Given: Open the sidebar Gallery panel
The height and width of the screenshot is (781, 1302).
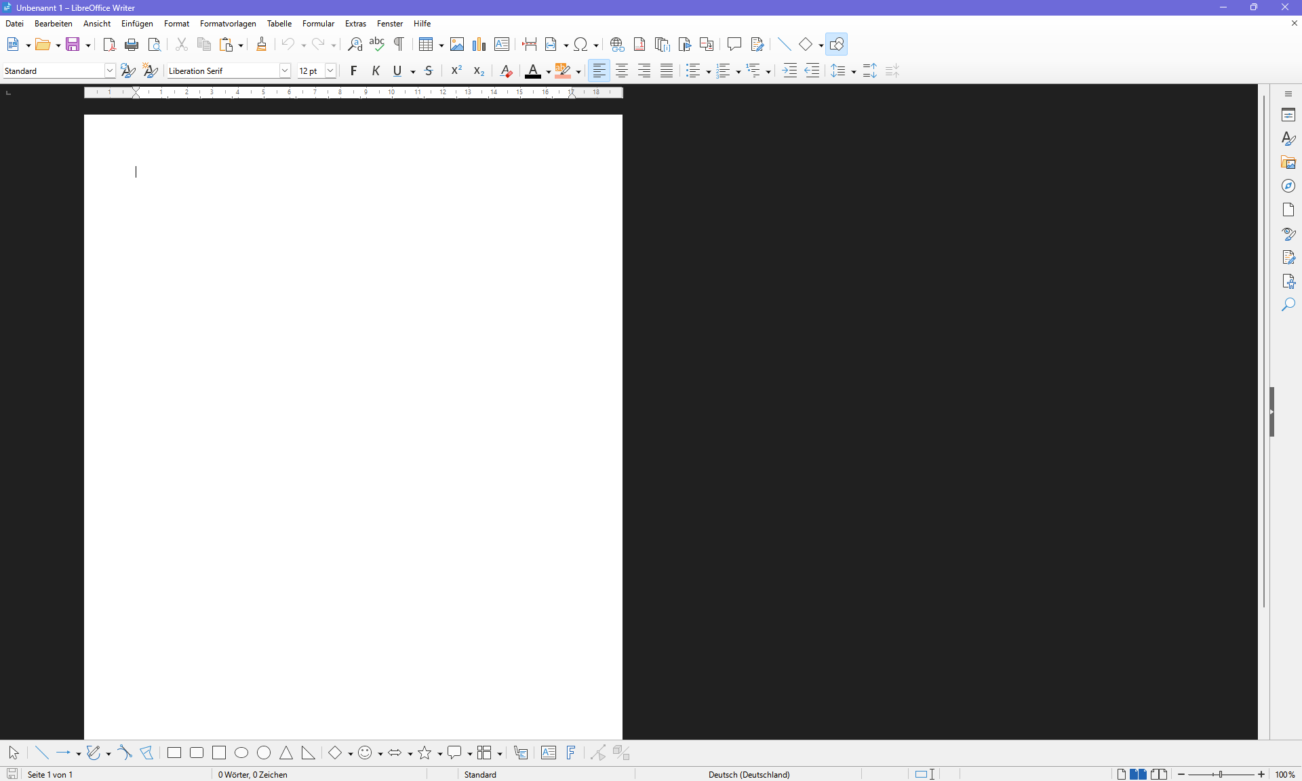Looking at the screenshot, I should tap(1288, 163).
